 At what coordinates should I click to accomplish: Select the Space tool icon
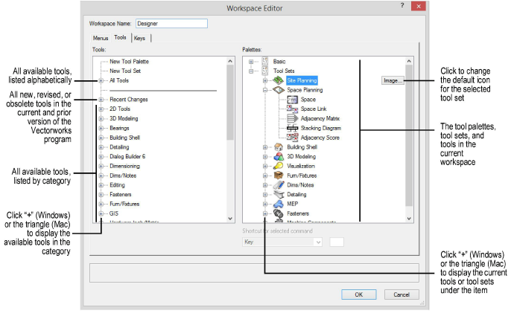292,99
